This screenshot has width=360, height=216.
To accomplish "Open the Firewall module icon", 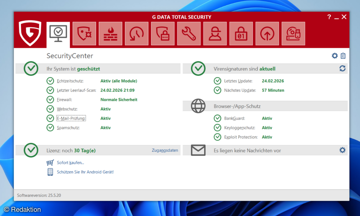I will tap(110, 33).
